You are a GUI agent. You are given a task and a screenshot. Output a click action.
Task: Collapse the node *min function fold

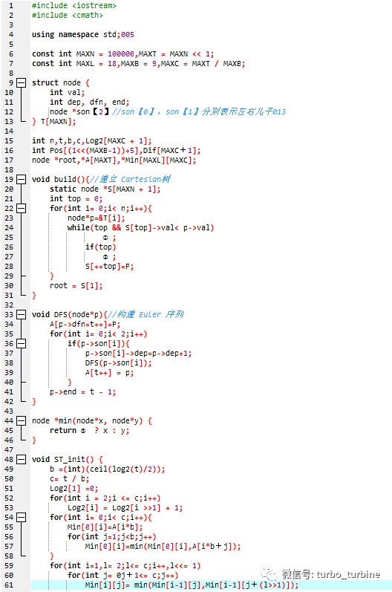coord(22,421)
